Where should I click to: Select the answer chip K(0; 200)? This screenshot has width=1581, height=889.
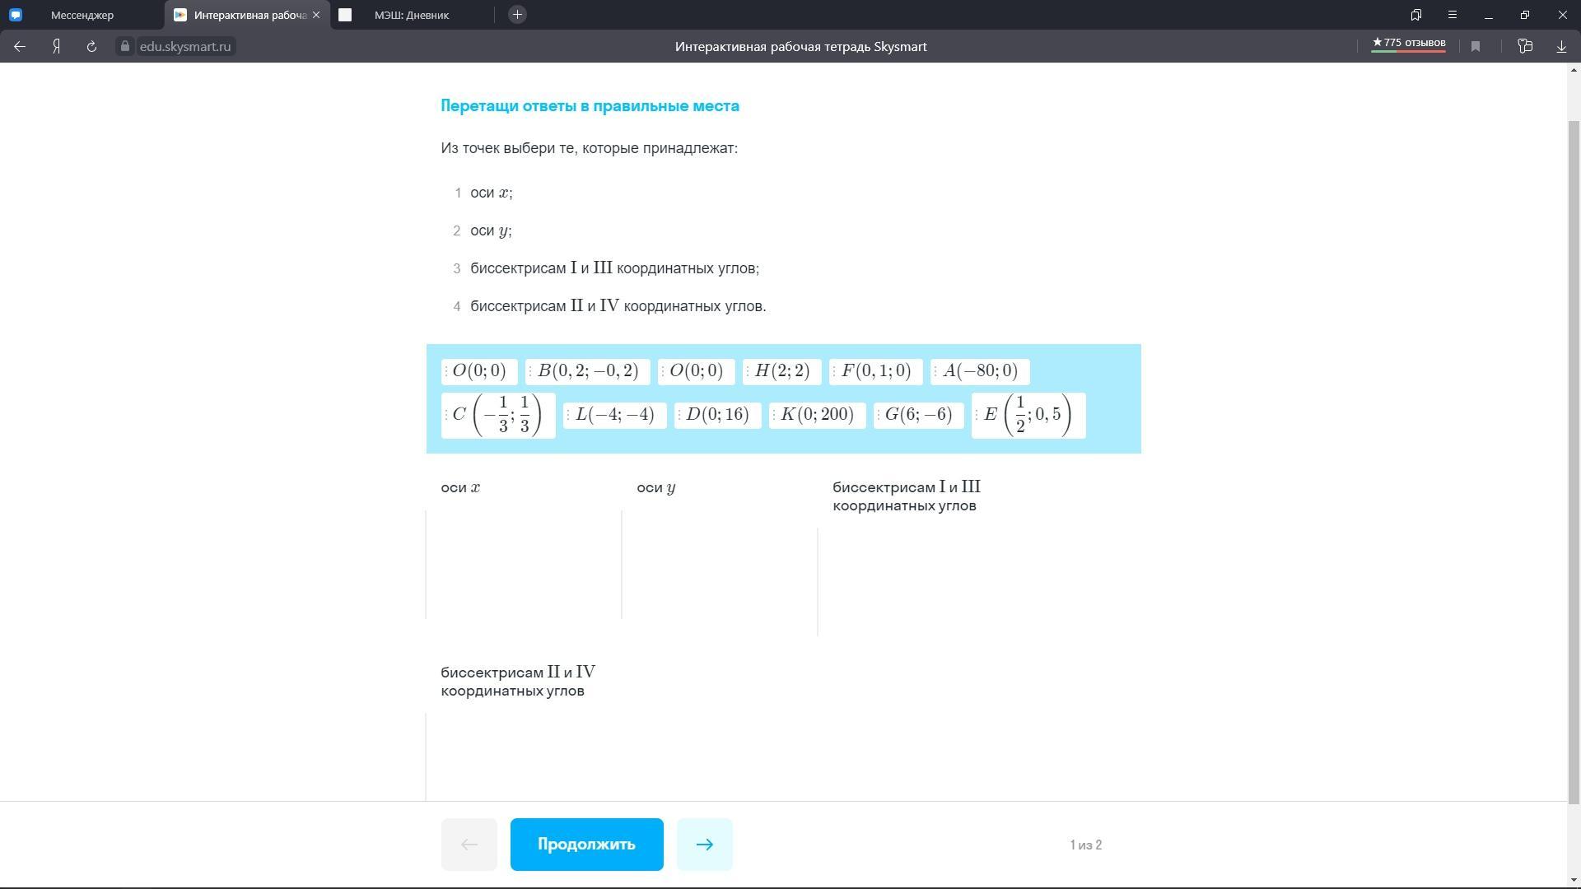817,415
